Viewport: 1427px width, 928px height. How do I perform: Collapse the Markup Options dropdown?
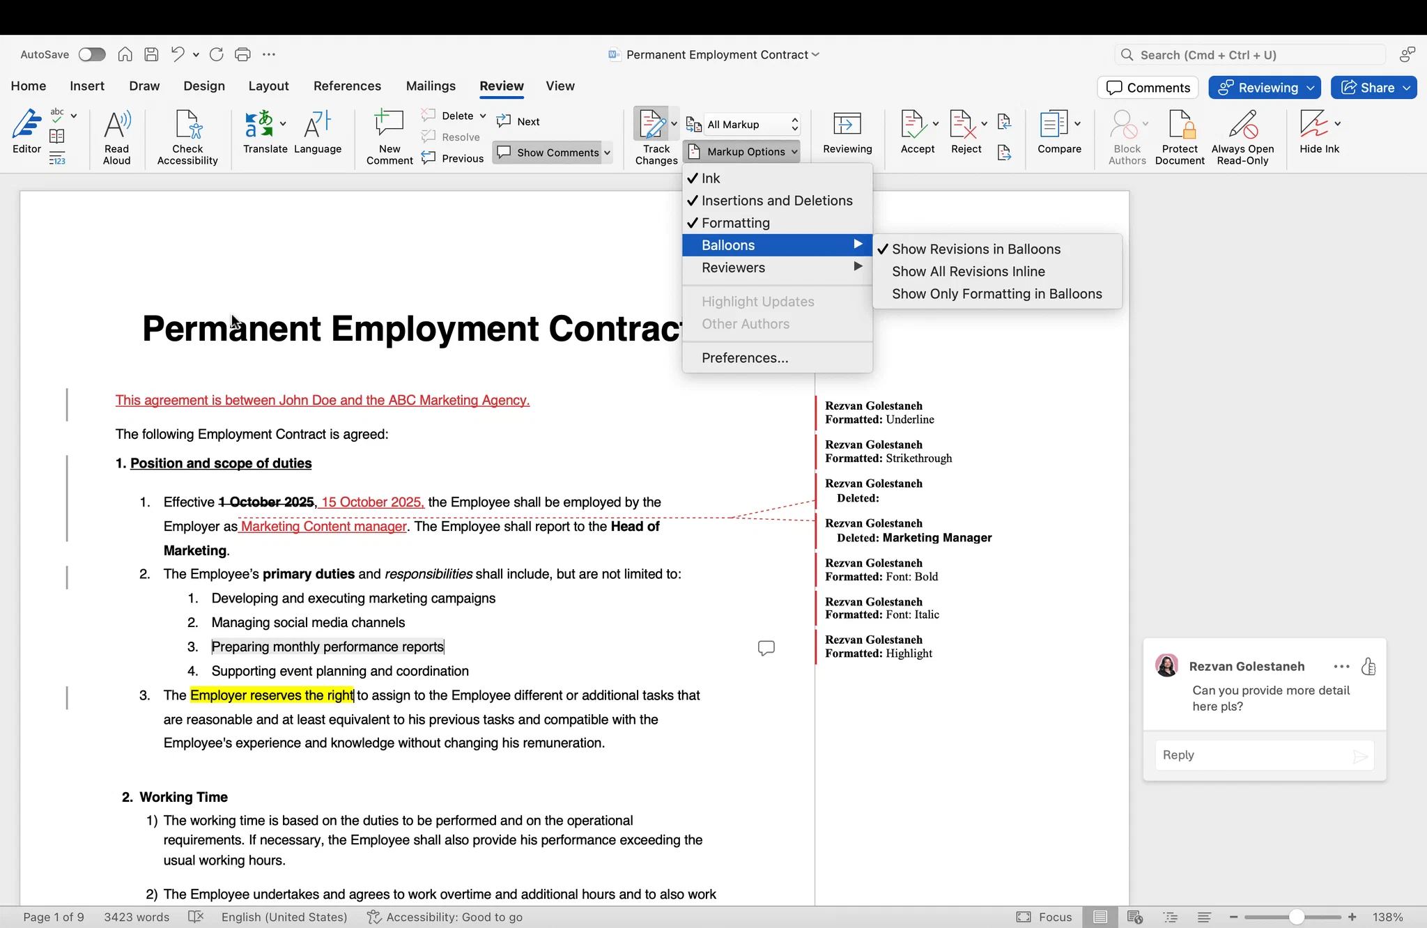(741, 152)
